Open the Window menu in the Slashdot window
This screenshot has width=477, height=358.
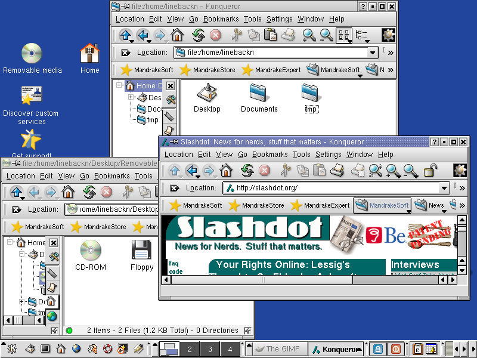360,155
